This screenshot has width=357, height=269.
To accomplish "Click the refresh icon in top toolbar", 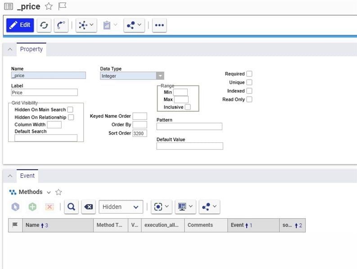I will pyautogui.click(x=44, y=25).
